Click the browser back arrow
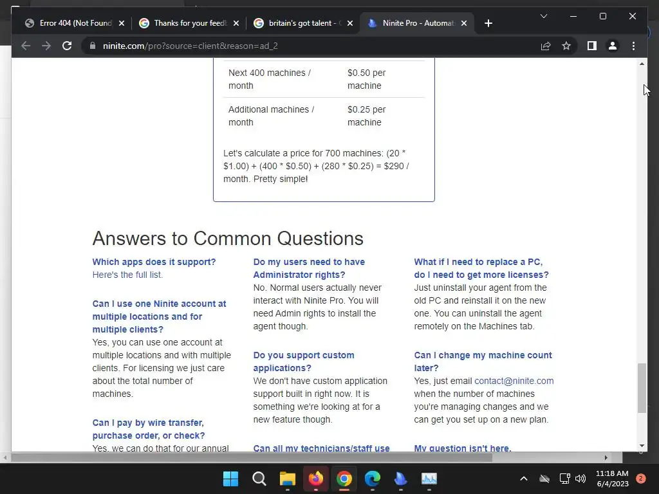Viewport: 659px width, 494px height. click(x=26, y=46)
